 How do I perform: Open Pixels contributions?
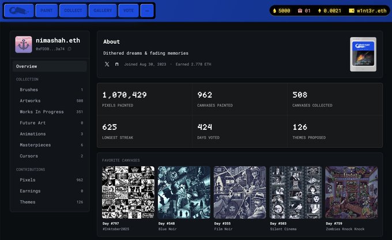[x=50, y=179]
